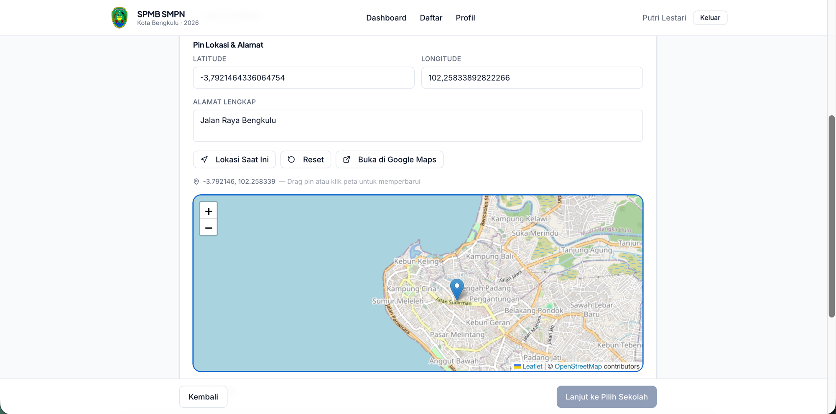The width and height of the screenshot is (836, 414).
Task: Click Kampung Bali on the map
Action: (489, 257)
